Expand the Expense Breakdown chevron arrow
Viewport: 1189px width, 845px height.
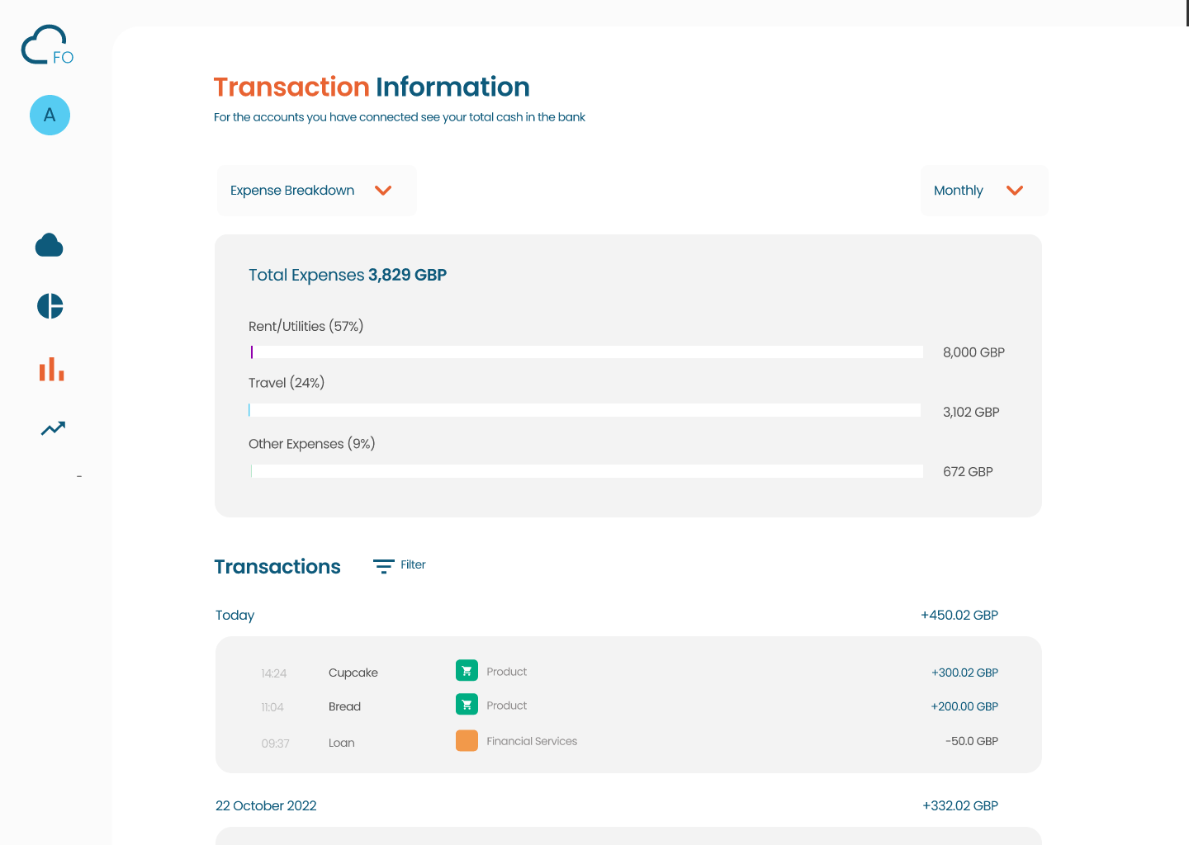coord(383,190)
